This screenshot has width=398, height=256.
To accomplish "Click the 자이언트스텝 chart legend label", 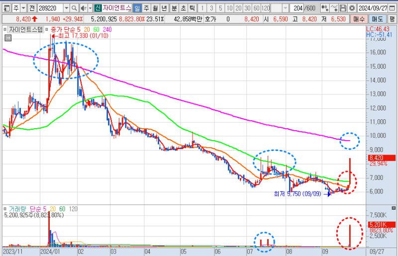I will pyautogui.click(x=26, y=29).
